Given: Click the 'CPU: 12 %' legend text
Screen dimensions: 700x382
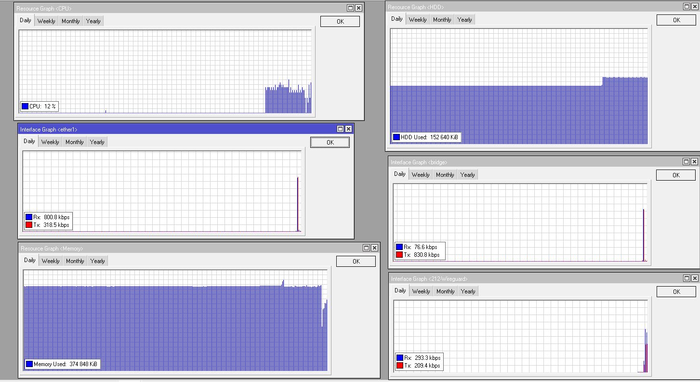Looking at the screenshot, I should [43, 106].
